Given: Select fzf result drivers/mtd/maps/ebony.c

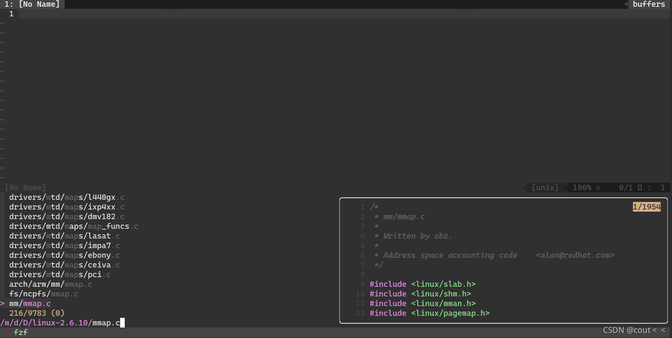Looking at the screenshot, I should point(65,255).
